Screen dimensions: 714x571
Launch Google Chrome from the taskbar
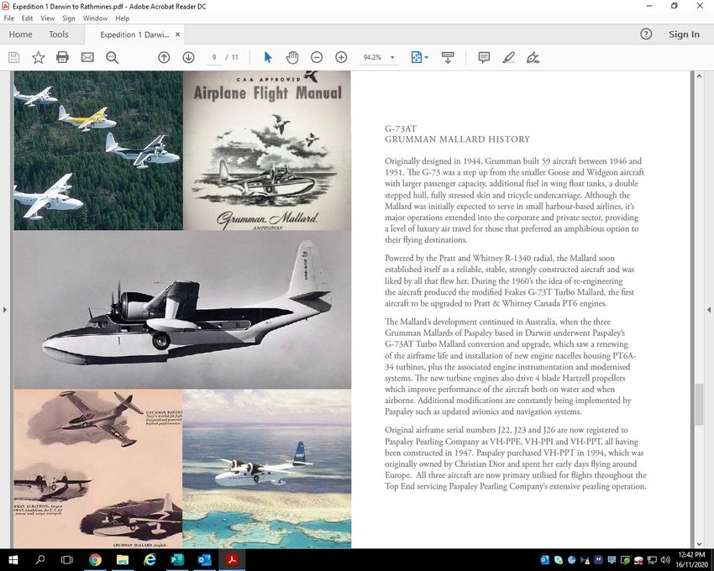(x=95, y=559)
